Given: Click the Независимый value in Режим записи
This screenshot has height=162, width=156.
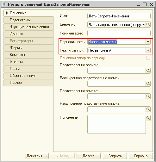Looking at the screenshot, I should pos(100,50).
